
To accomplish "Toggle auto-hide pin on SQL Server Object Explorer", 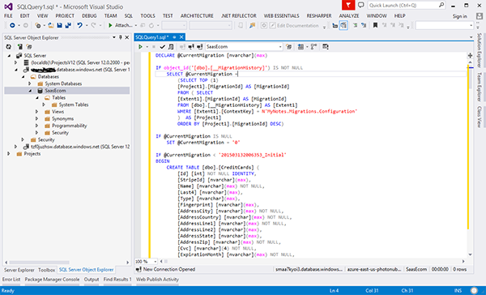I will coord(121,37).
